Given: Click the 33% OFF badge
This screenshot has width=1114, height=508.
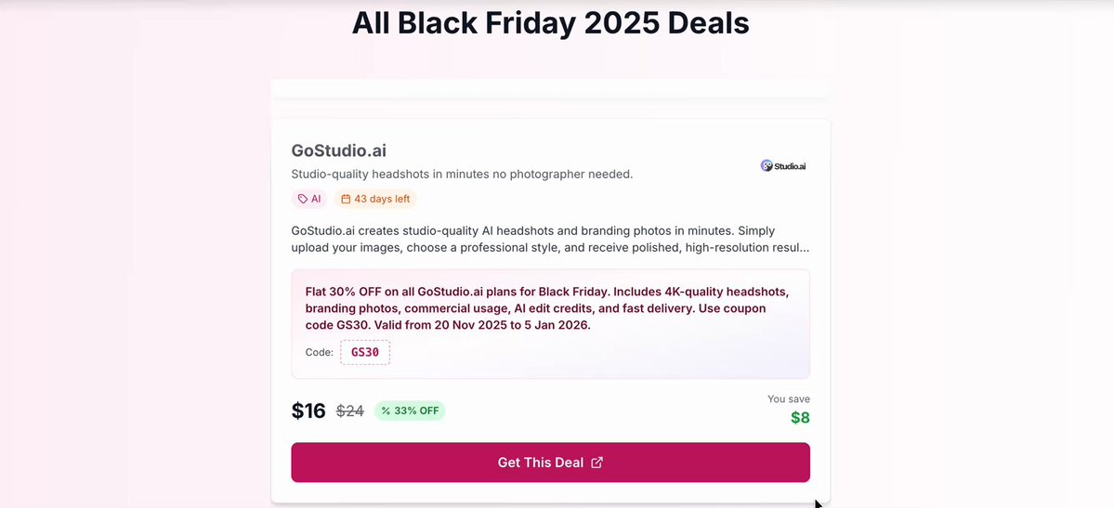Looking at the screenshot, I should [410, 410].
